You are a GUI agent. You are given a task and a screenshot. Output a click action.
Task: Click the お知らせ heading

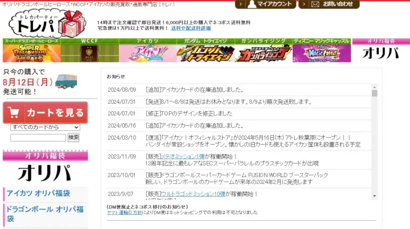tap(116, 76)
